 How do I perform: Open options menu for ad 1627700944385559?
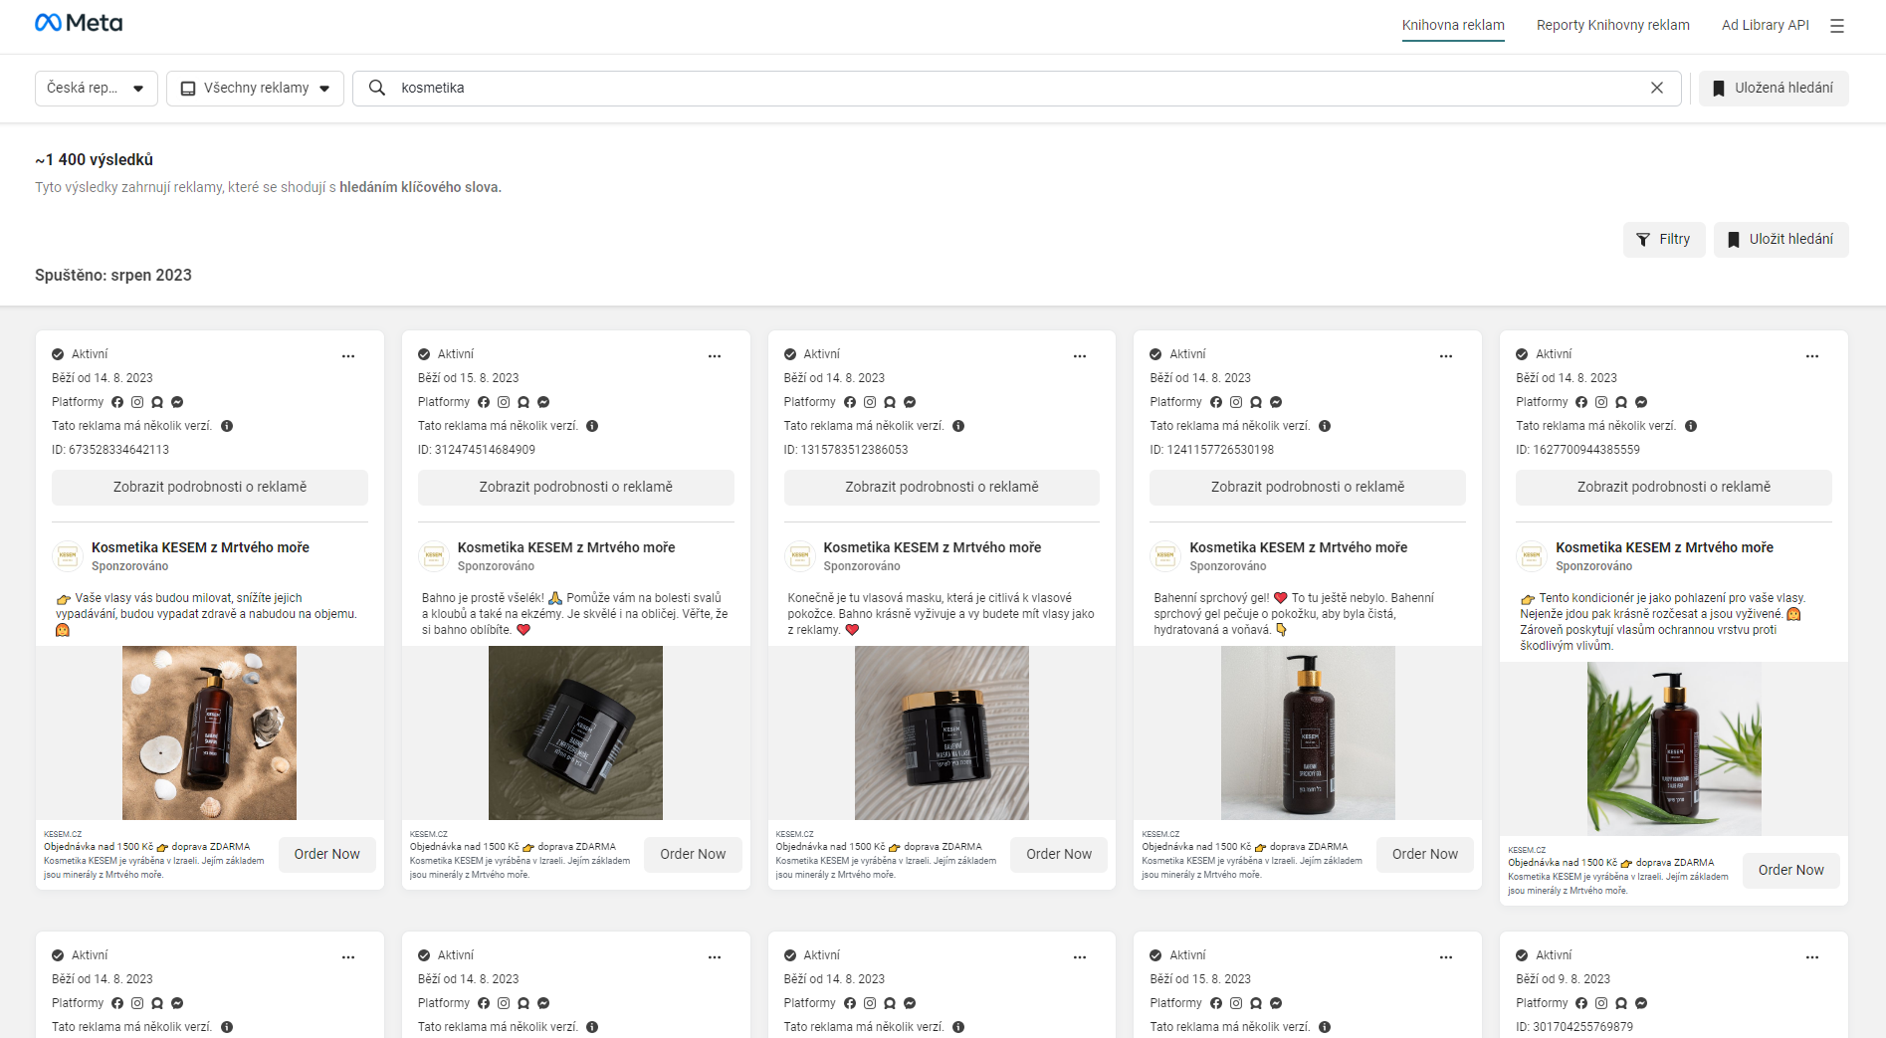tap(1812, 355)
